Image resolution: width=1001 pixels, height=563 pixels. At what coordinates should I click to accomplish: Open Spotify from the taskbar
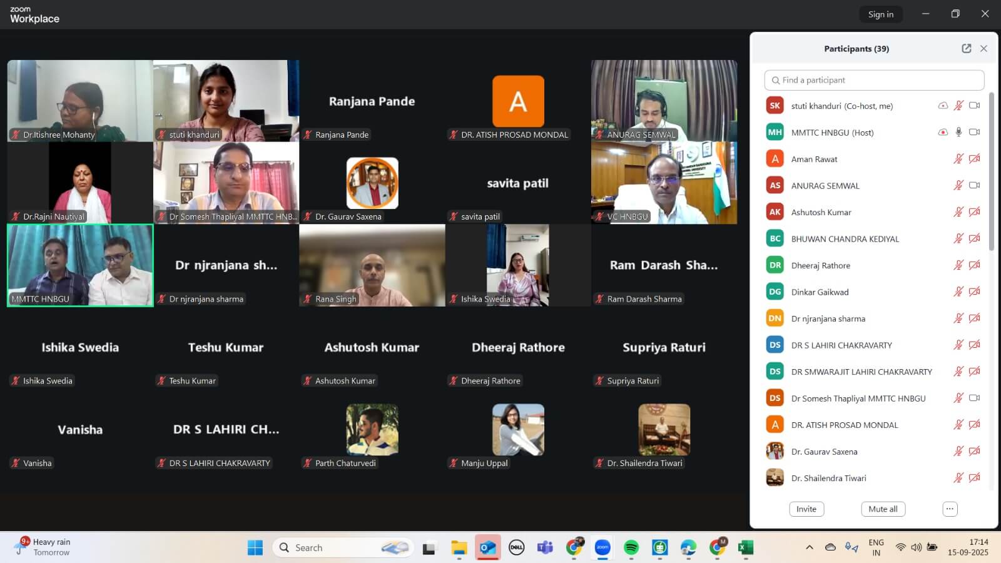631,548
